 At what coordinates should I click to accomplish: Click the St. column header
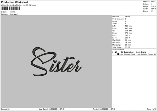121,52
